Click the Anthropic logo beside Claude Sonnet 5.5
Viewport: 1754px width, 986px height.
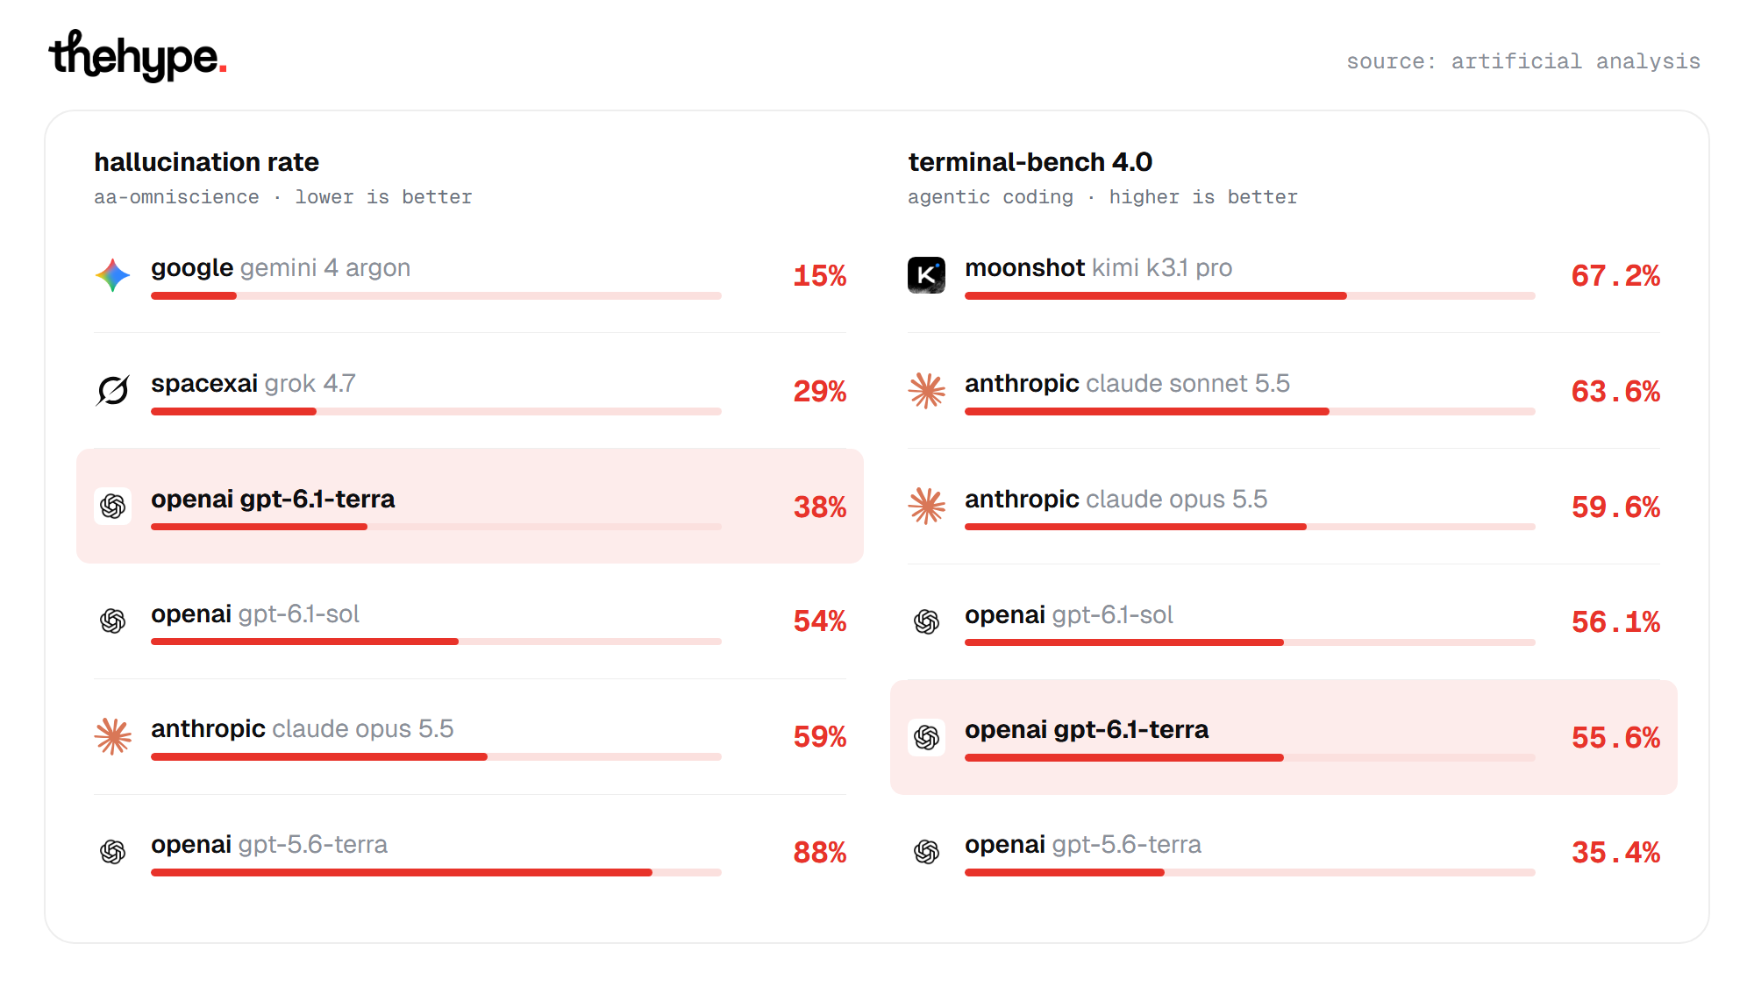click(x=926, y=390)
